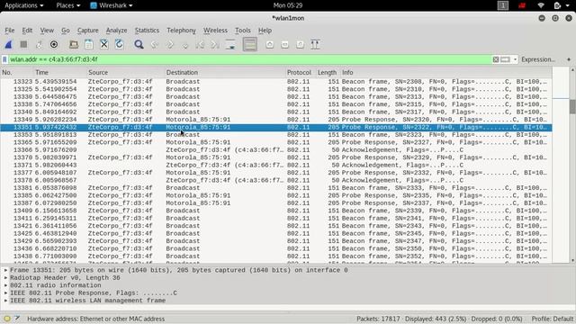This screenshot has height=324, width=576.
Task: Restart the current capture
Action: point(39,44)
